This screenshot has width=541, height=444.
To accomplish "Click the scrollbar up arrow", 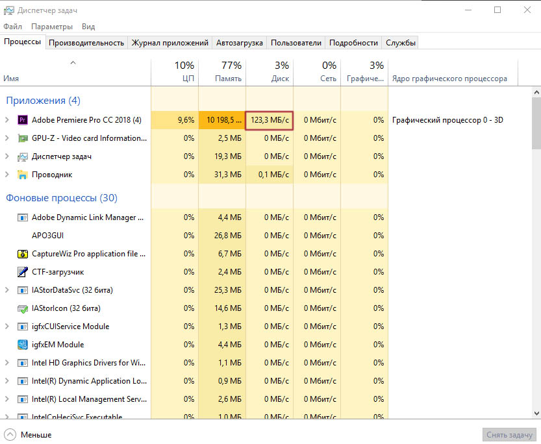I will (536, 92).
